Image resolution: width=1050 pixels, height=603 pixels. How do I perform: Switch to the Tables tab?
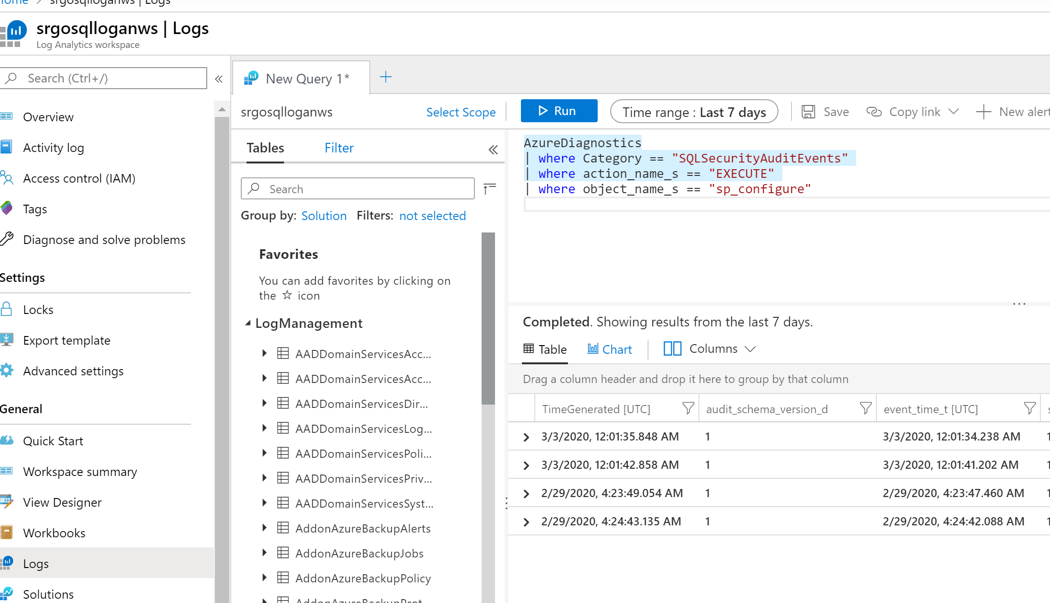[265, 148]
